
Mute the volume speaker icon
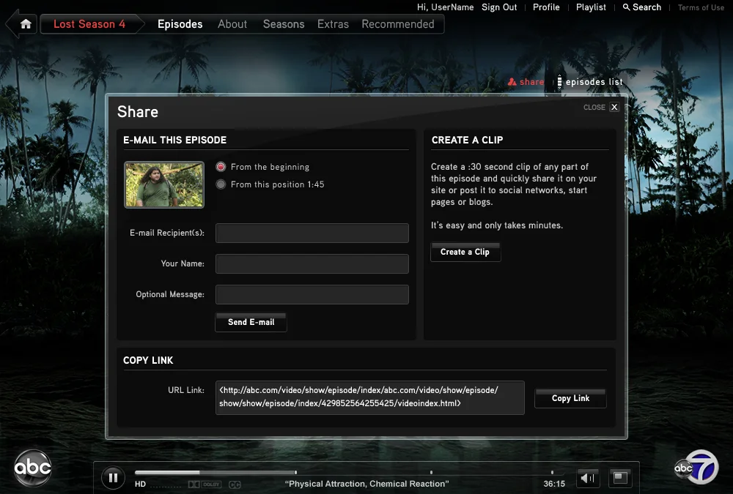pos(587,478)
